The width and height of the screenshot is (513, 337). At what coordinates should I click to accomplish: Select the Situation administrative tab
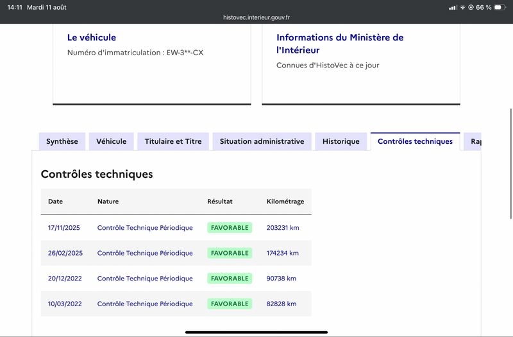pos(262,141)
